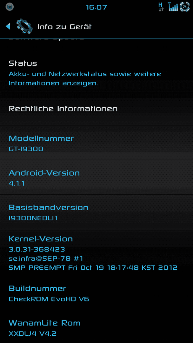Select the Basisbandversion entry

tap(96, 212)
